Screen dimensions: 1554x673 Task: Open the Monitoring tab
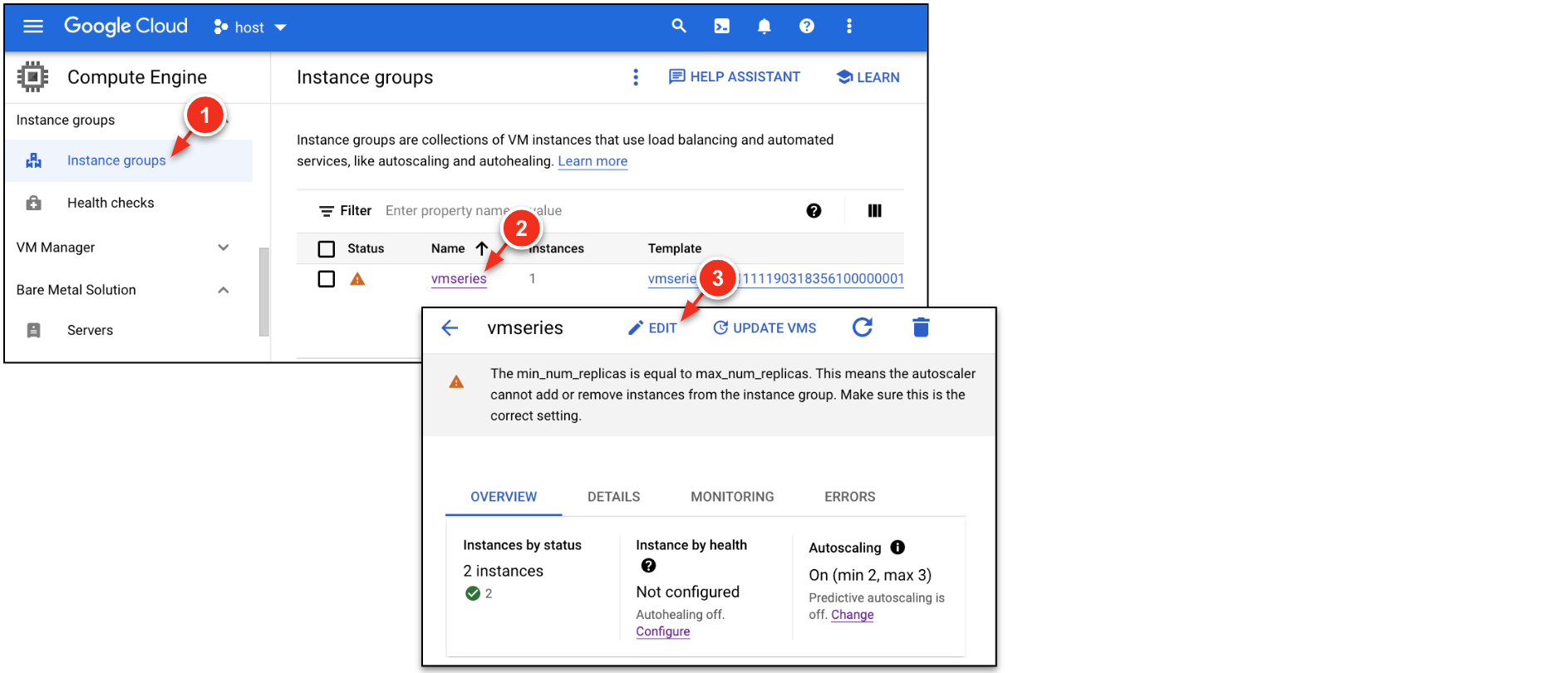coord(732,497)
